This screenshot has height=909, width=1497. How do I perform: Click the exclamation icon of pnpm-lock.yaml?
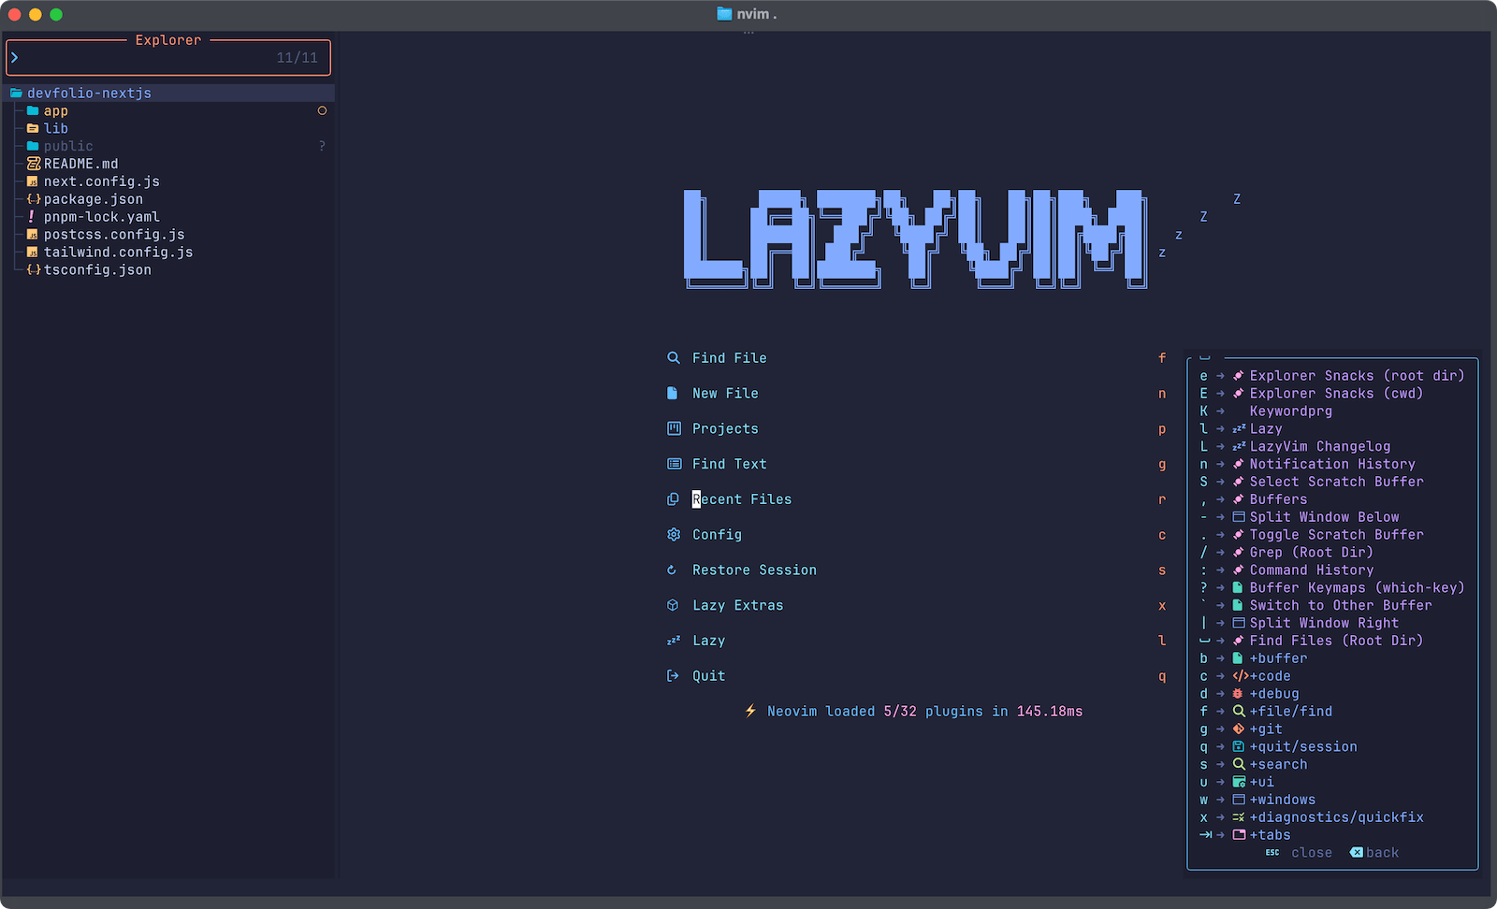32,216
